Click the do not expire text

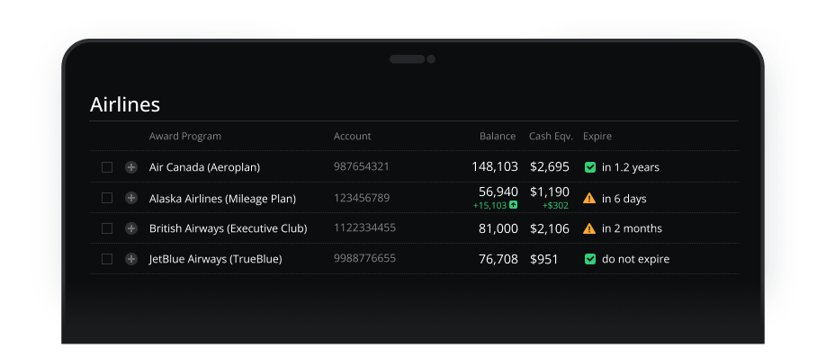click(635, 259)
